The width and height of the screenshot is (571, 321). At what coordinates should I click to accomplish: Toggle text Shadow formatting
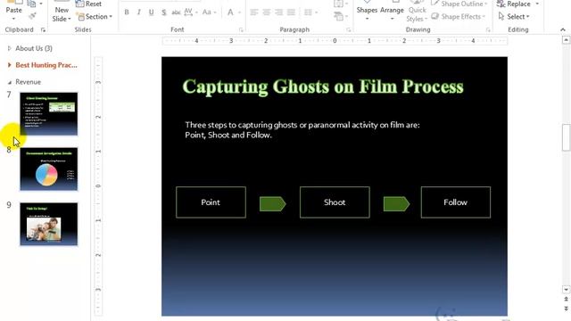pos(164,12)
